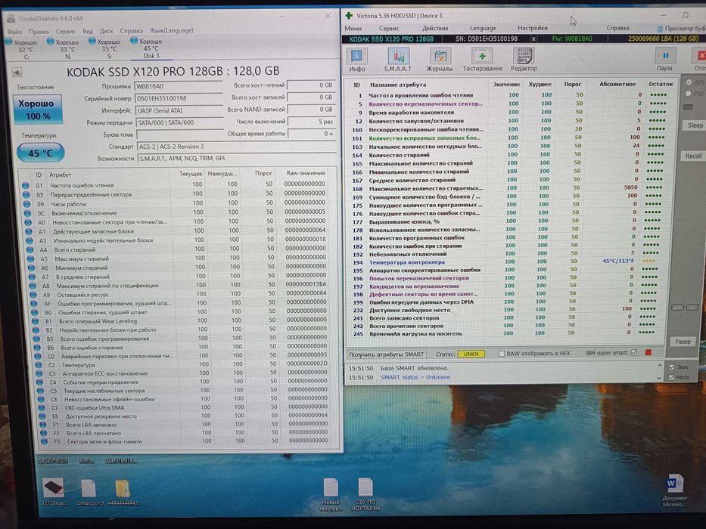This screenshot has width=706, height=529.
Task: Click the Recall button in Victoria
Action: pyautogui.click(x=693, y=156)
